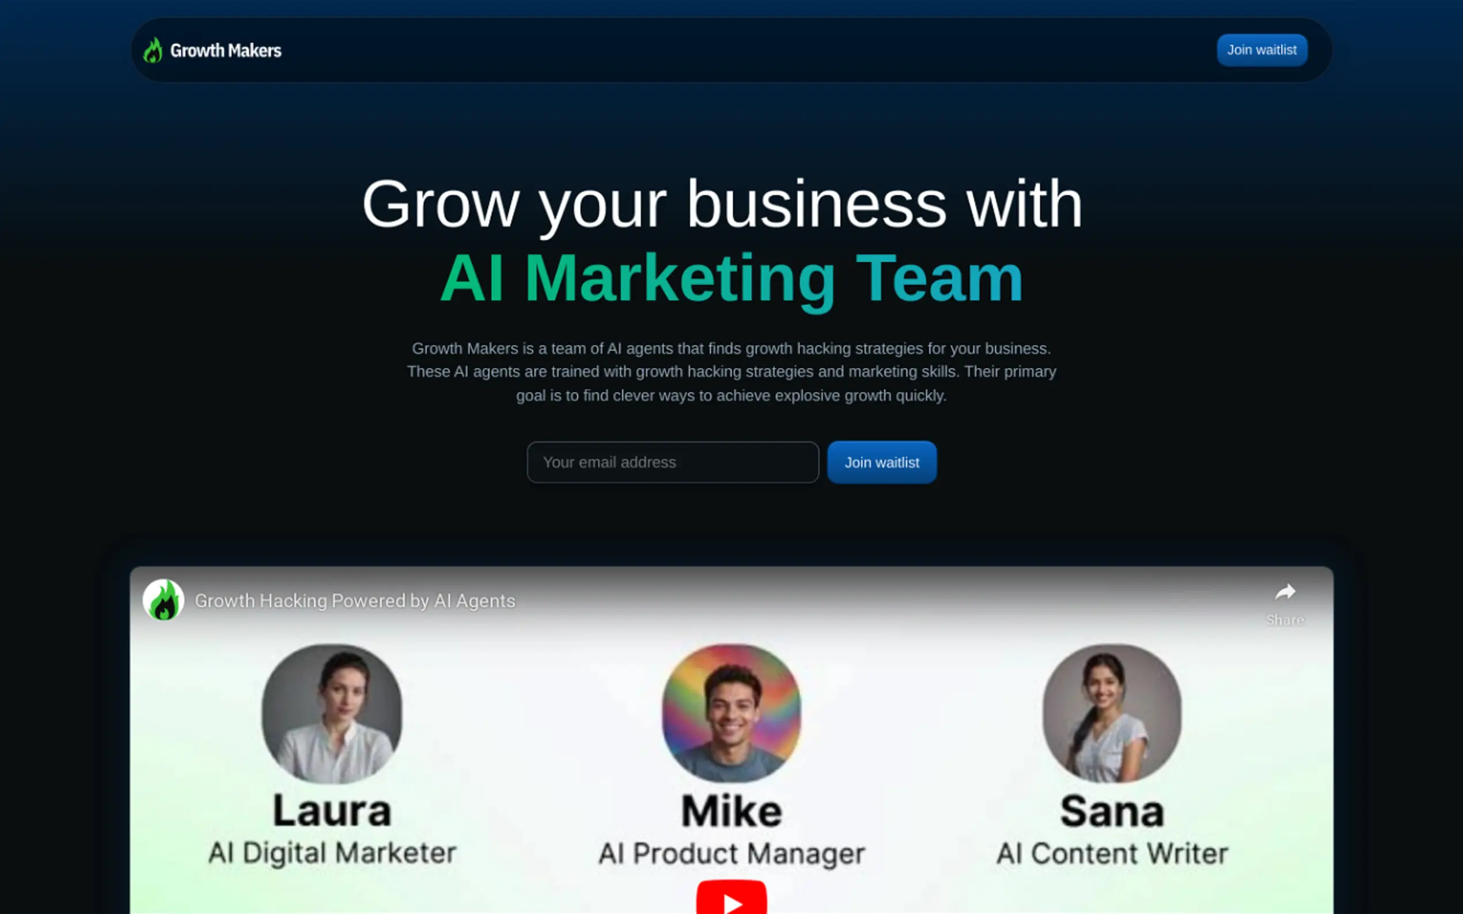The image size is (1463, 914).
Task: Play the video with red YouTube button
Action: click(731, 897)
